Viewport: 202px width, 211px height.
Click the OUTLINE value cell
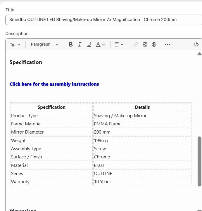[142, 174]
